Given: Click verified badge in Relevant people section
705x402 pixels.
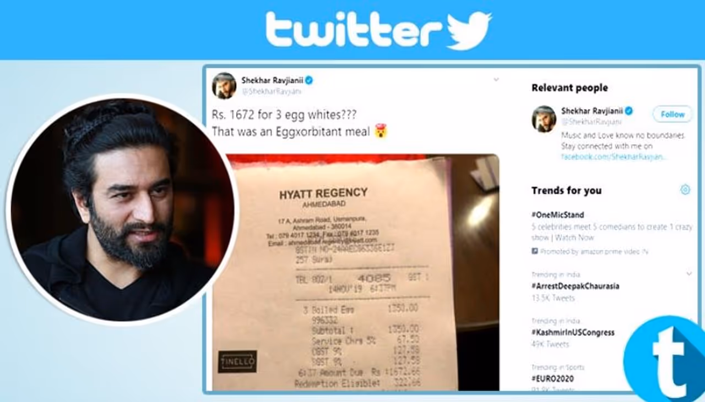Looking at the screenshot, I should click(x=628, y=111).
